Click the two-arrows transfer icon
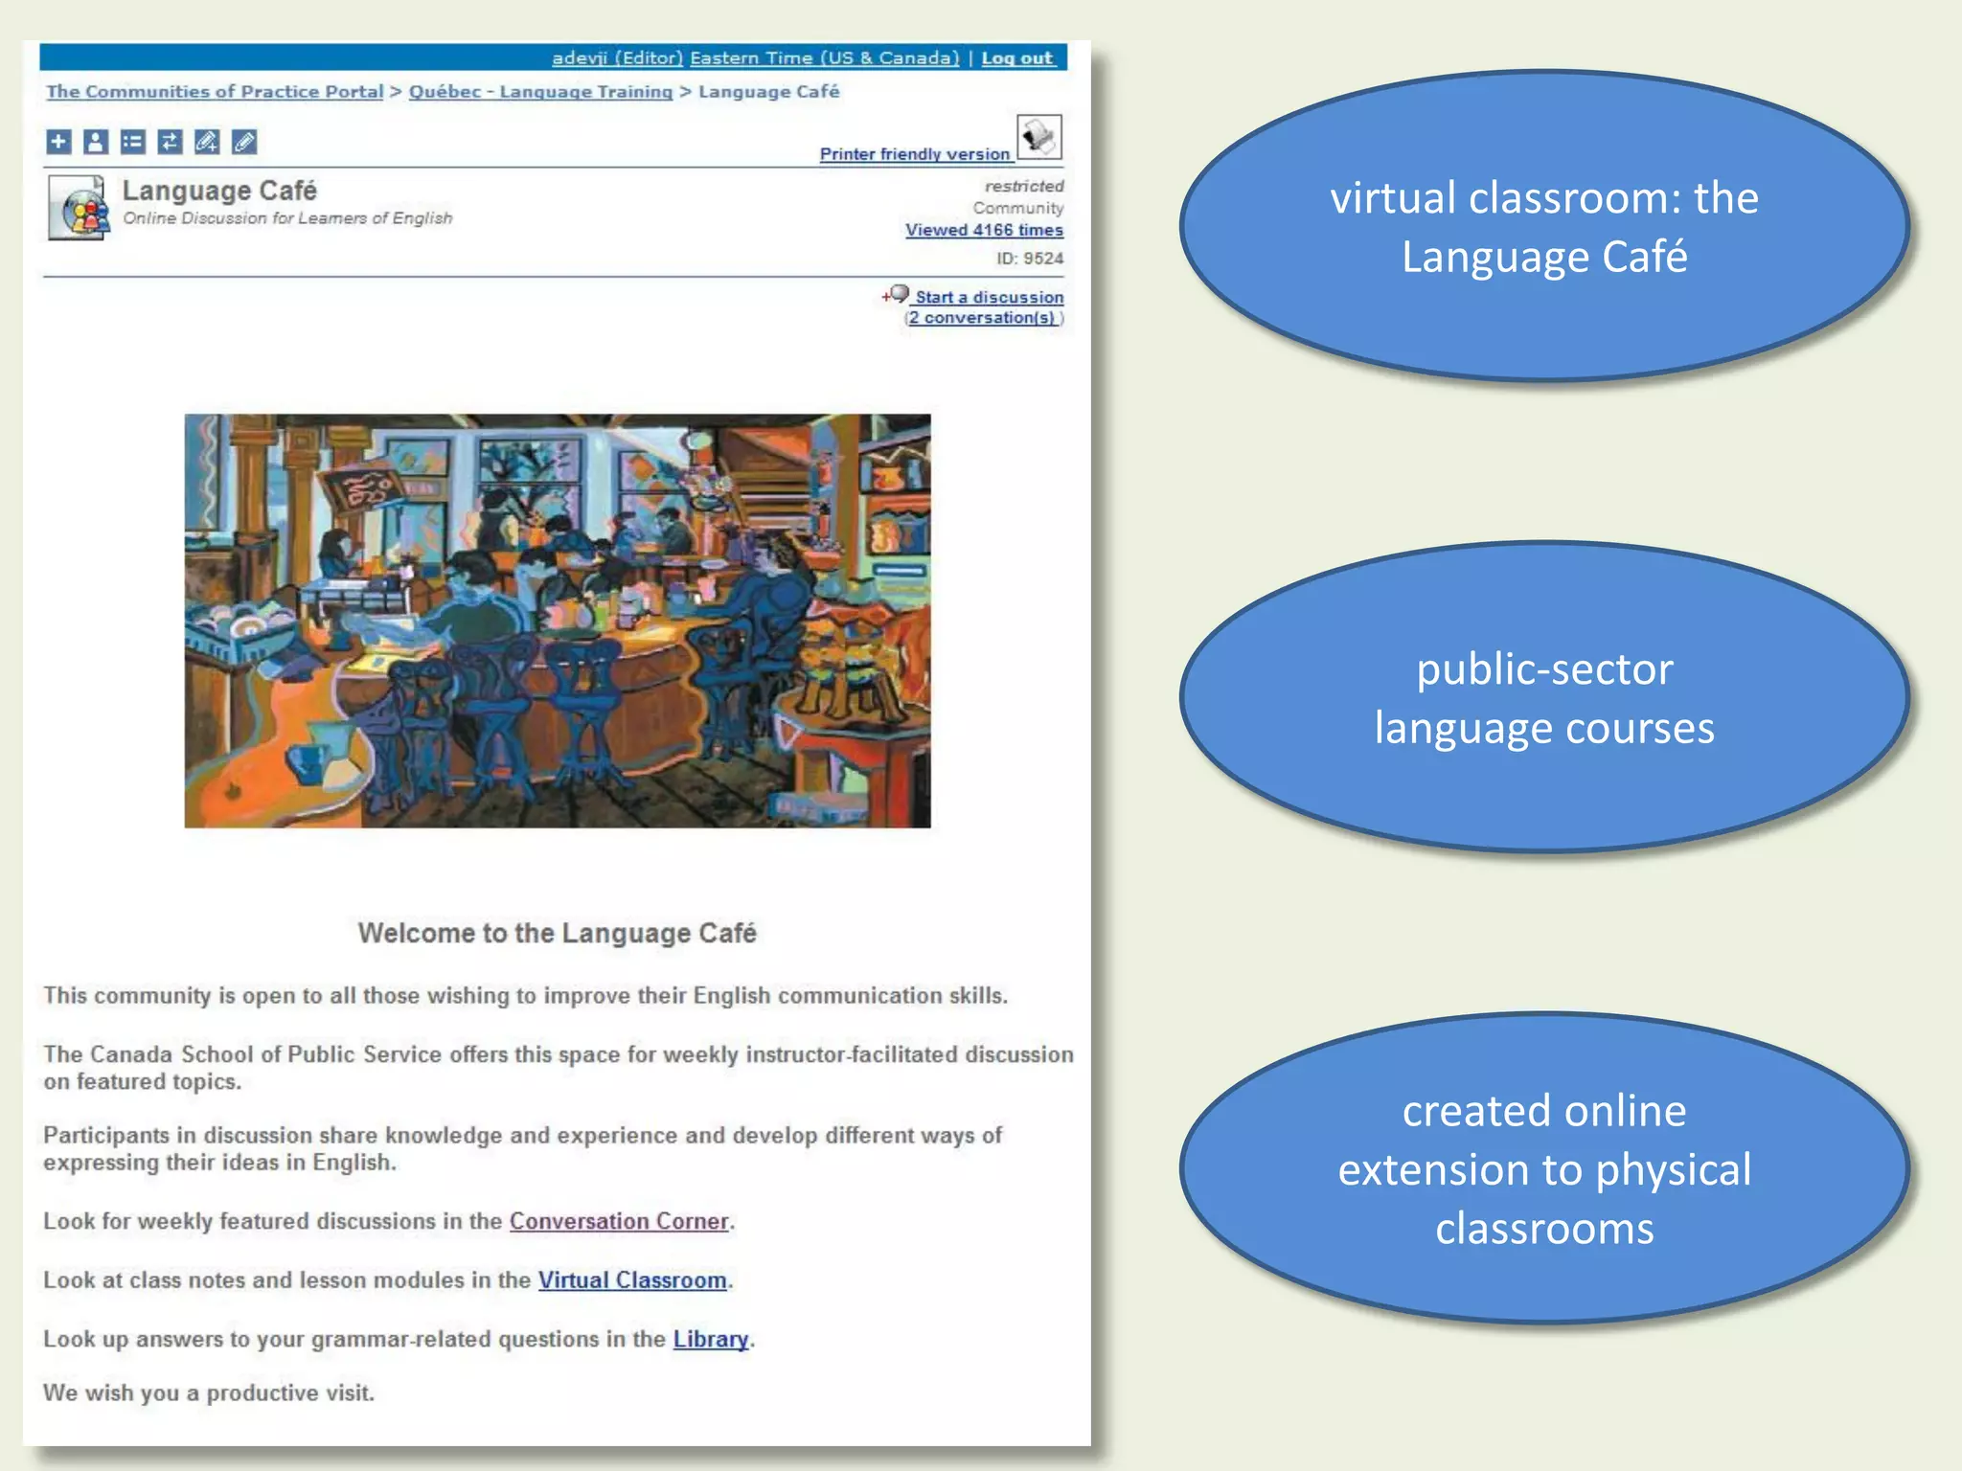1962x1471 pixels. point(170,142)
